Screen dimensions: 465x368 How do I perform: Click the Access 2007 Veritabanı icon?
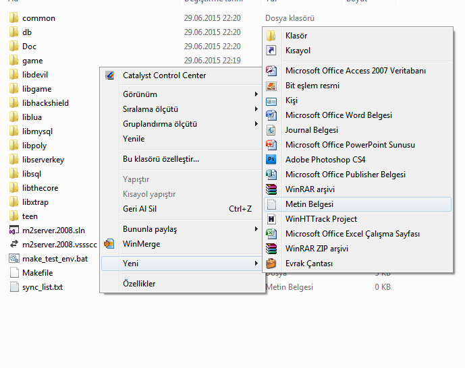click(271, 71)
